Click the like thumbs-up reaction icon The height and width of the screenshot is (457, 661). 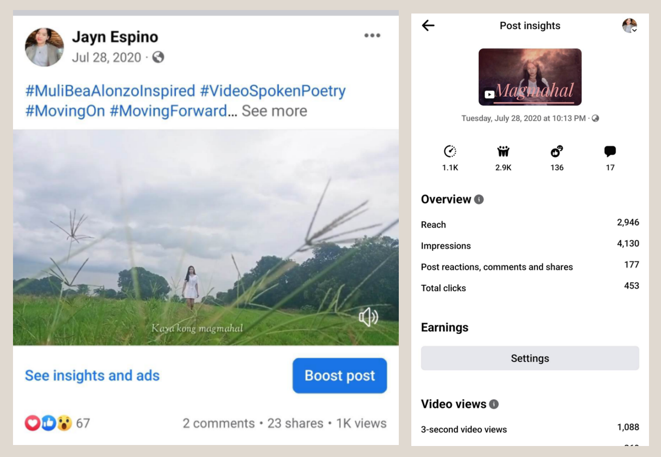pos(49,423)
